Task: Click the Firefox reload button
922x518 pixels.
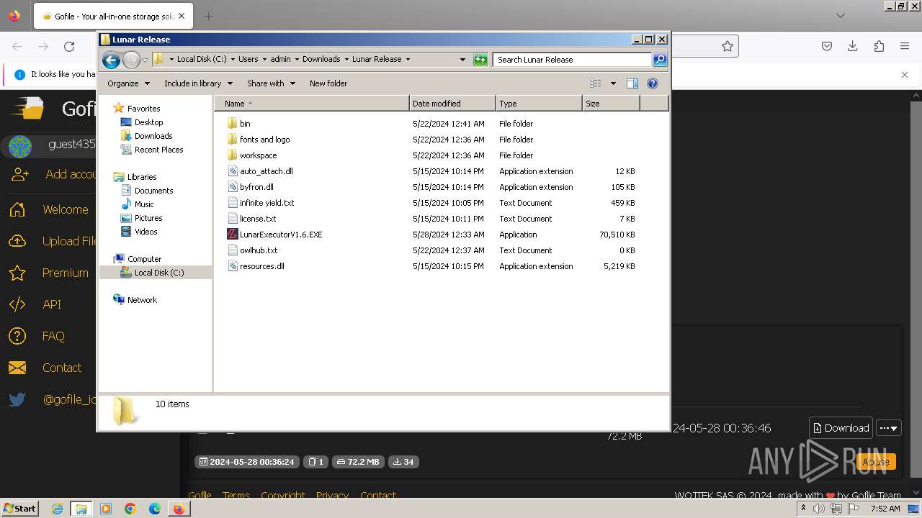Action: [69, 47]
